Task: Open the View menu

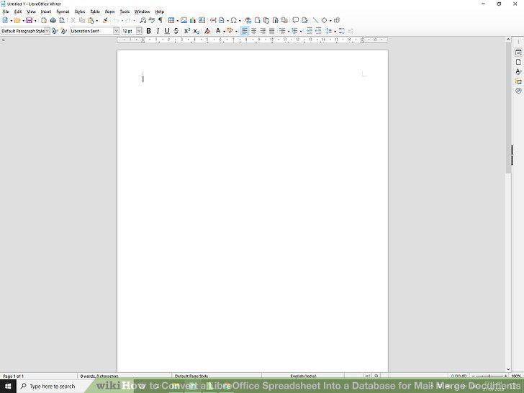Action: tap(31, 12)
